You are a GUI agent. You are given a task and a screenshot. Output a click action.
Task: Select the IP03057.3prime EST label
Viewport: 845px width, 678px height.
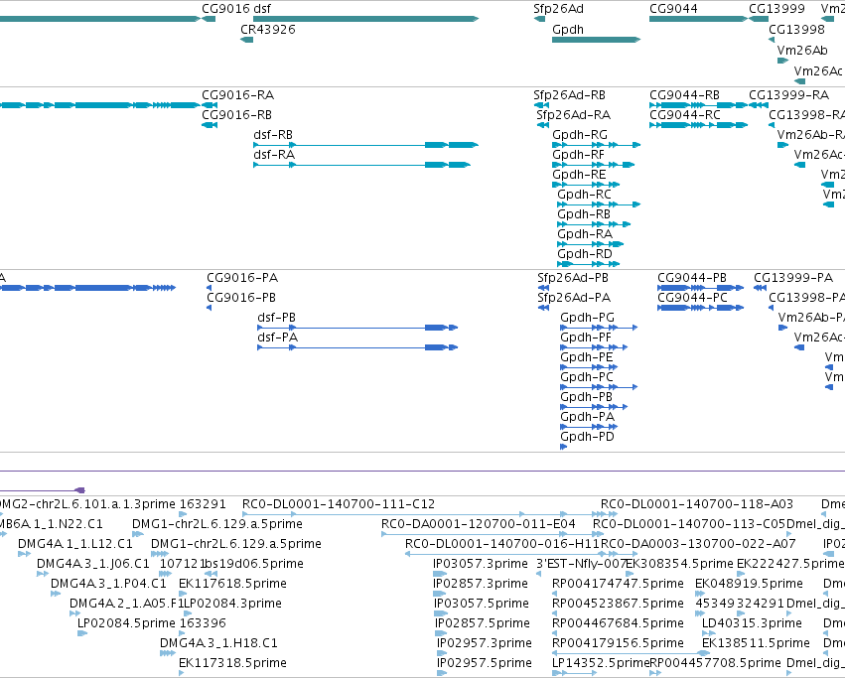[x=481, y=564]
